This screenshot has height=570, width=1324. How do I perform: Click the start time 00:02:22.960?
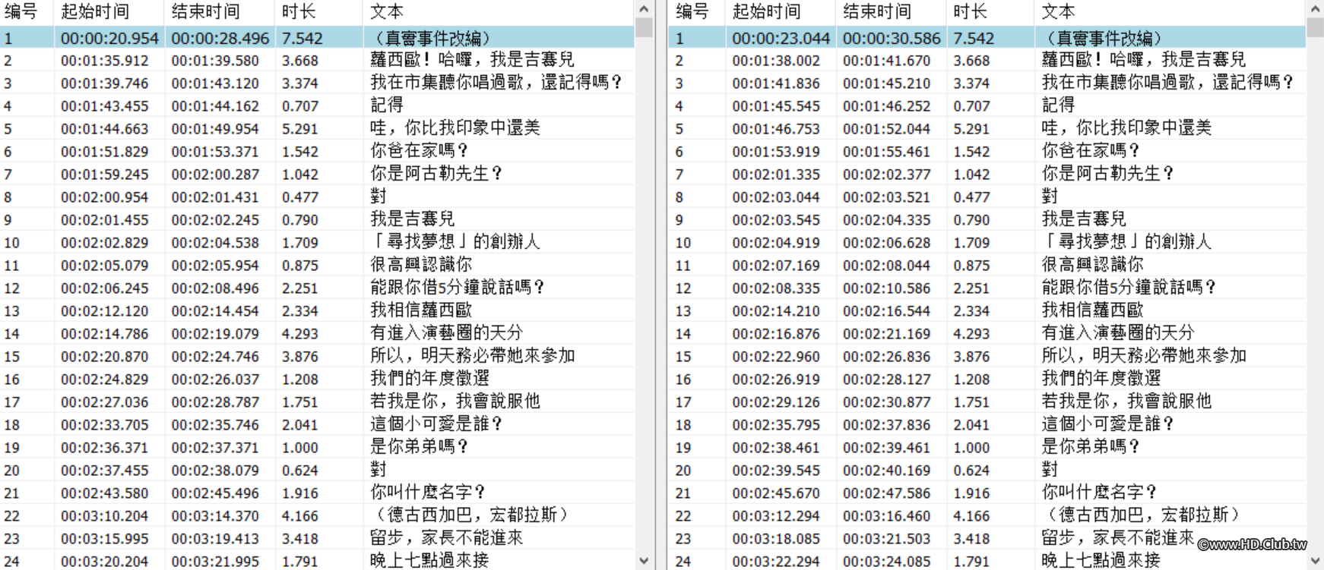[777, 357]
